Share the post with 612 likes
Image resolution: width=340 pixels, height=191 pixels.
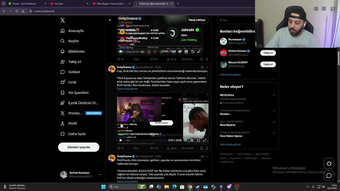pos(207,59)
